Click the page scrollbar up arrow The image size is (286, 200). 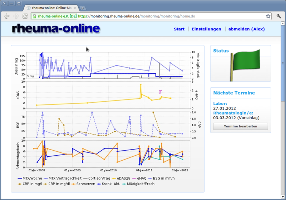(x=282, y=23)
